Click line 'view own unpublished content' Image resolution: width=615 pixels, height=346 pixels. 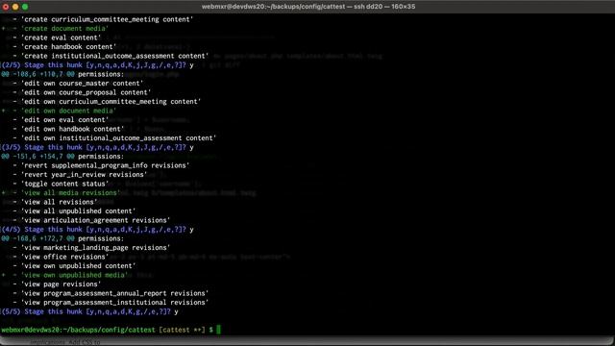74,266
